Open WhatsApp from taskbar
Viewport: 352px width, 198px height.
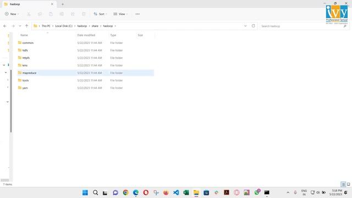257,193
